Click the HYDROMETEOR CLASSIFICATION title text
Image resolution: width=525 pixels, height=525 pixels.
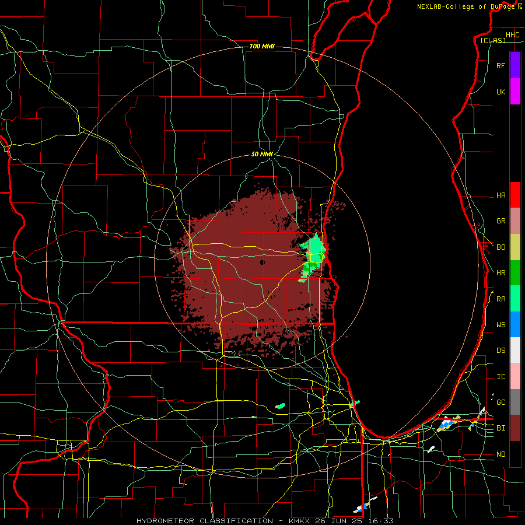tap(205, 521)
